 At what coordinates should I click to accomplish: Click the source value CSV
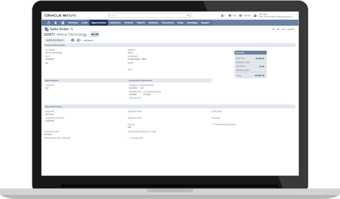(x=130, y=128)
